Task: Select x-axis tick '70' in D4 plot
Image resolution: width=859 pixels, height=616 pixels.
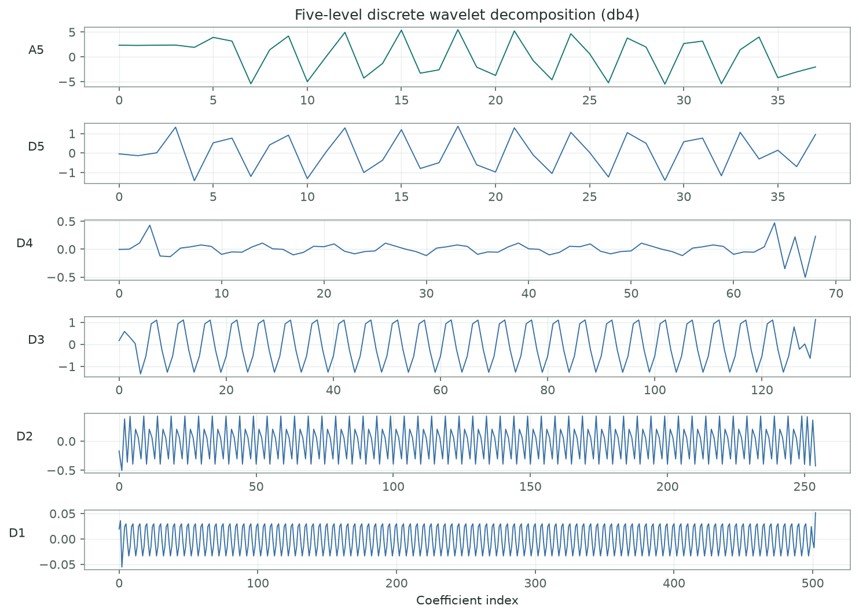Action: click(x=836, y=294)
